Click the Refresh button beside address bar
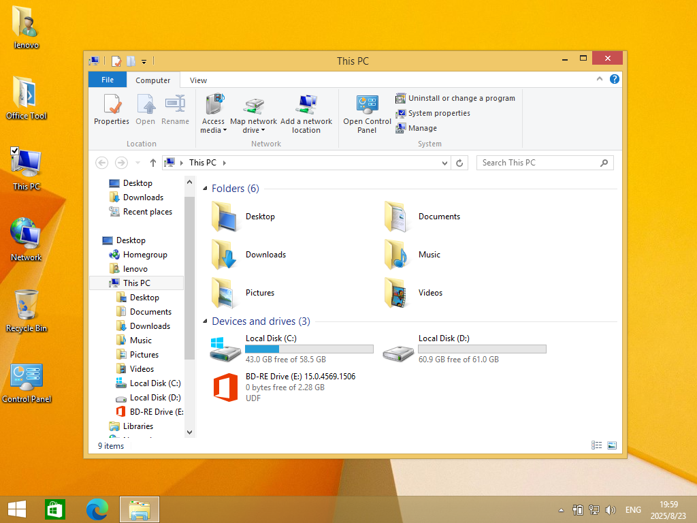This screenshot has width=697, height=523. pos(460,163)
